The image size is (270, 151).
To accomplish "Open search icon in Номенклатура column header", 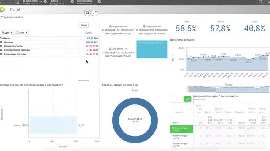I will (x=190, y=109).
